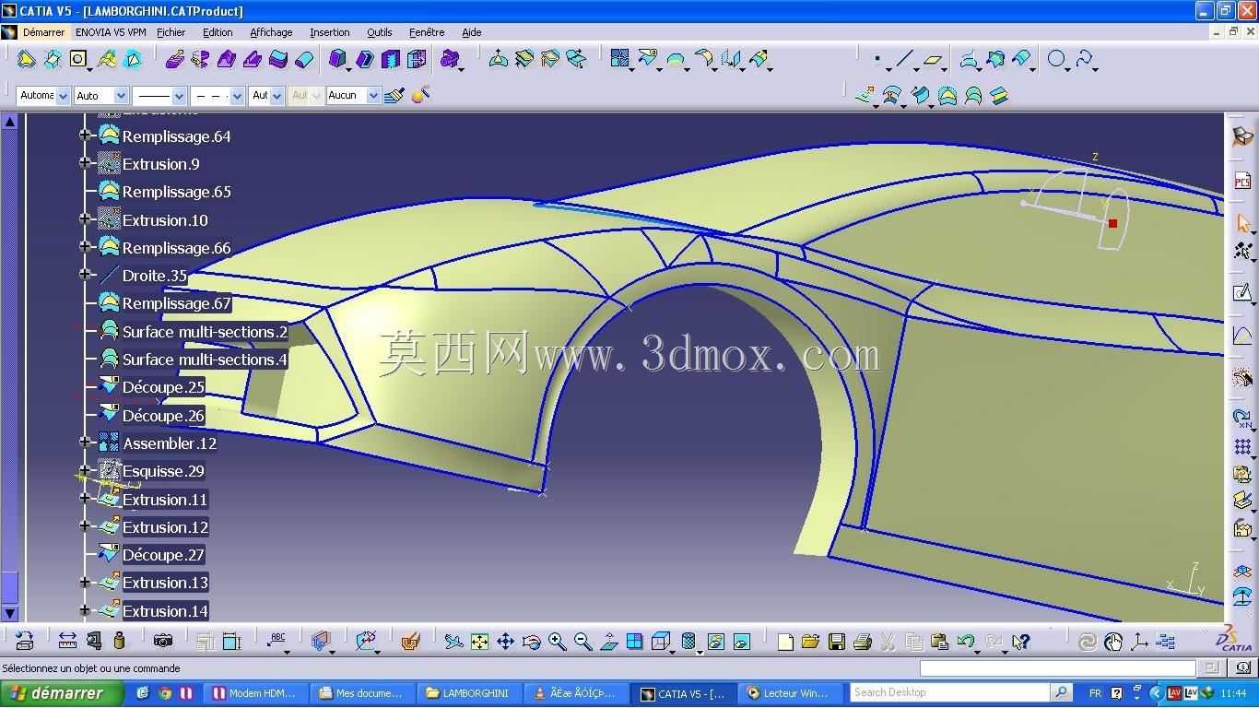1259x708 pixels.
Task: Select the Point creation tool
Action: click(877, 60)
